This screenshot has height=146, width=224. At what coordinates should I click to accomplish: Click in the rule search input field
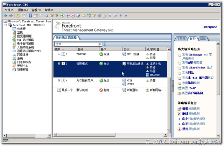point(76,44)
